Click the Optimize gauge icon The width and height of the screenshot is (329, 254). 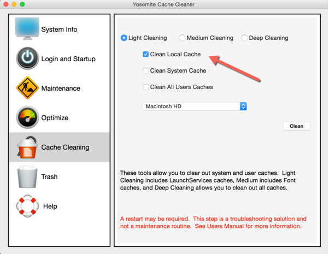pyautogui.click(x=27, y=117)
